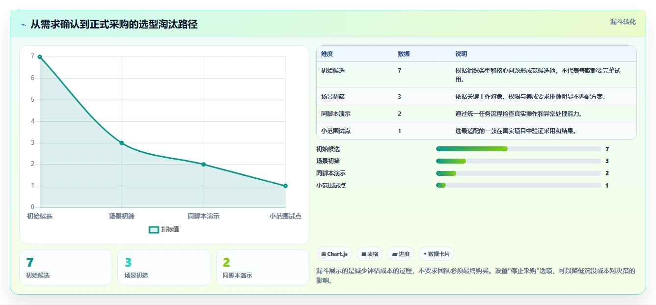The image size is (656, 305).
Task: Click the description starting 选最适配的一款
Action: (x=516, y=131)
